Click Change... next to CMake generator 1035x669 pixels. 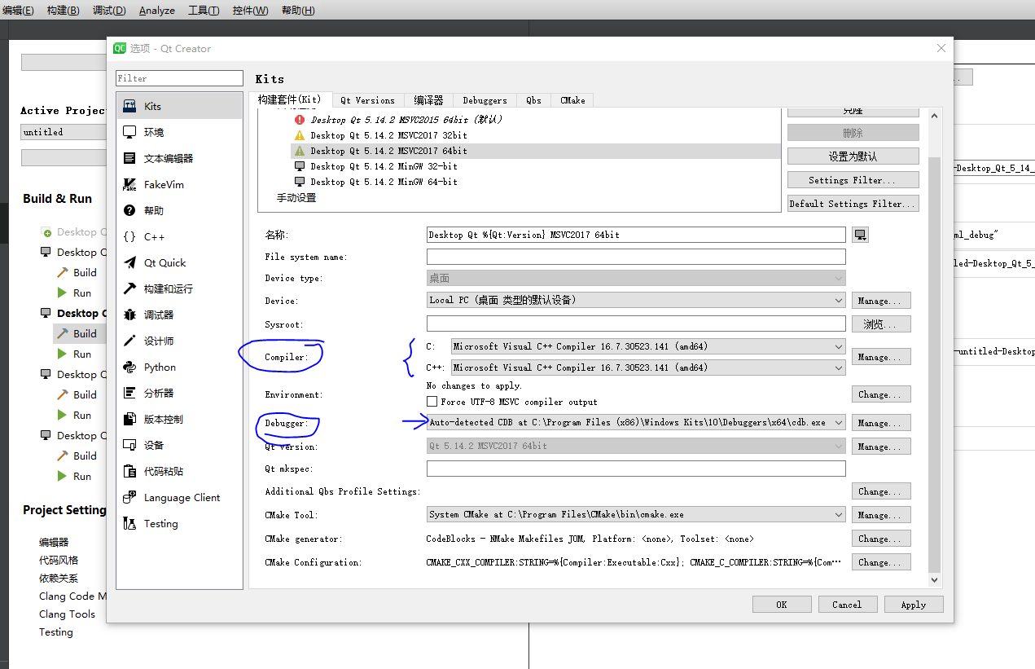881,539
